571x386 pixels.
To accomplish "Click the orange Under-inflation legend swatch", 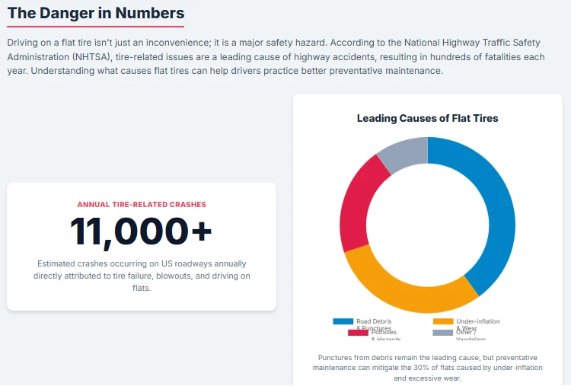I will (x=443, y=321).
